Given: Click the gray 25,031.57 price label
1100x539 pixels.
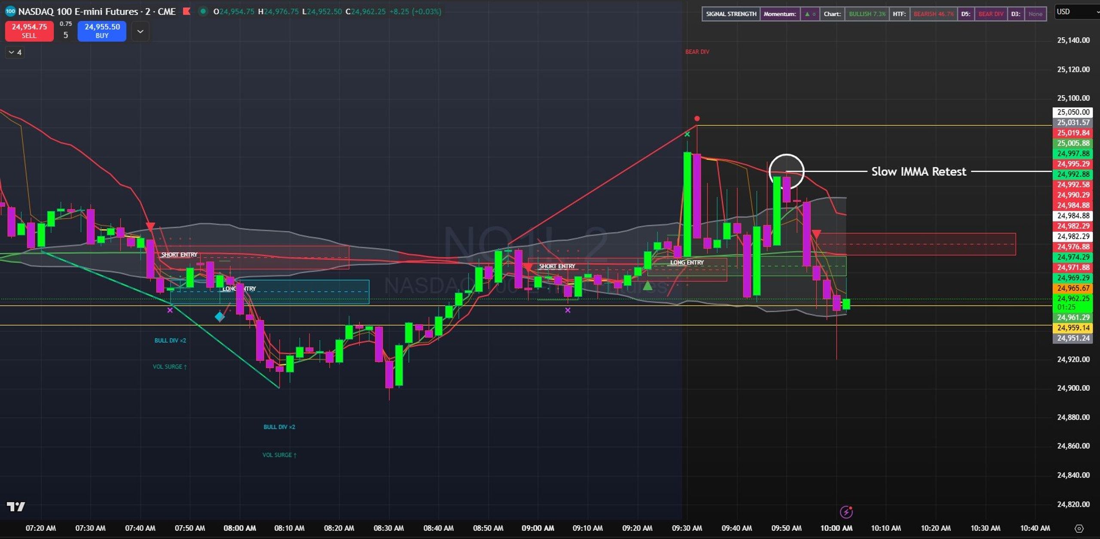Looking at the screenshot, I should click(1073, 122).
